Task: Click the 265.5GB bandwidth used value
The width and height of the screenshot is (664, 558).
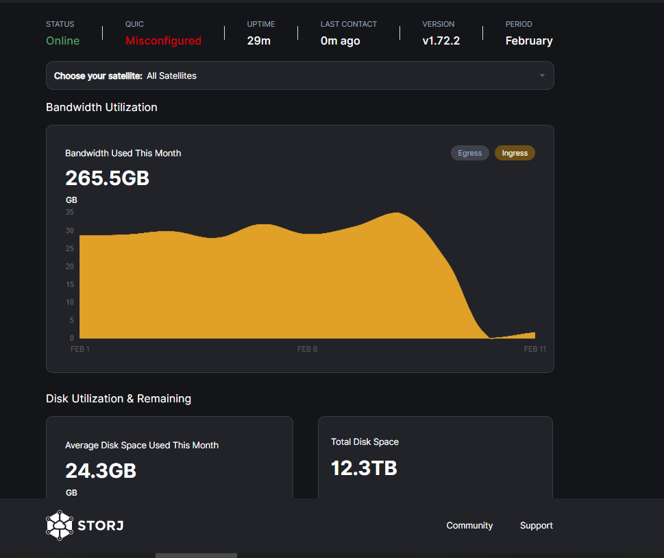Action: (107, 178)
